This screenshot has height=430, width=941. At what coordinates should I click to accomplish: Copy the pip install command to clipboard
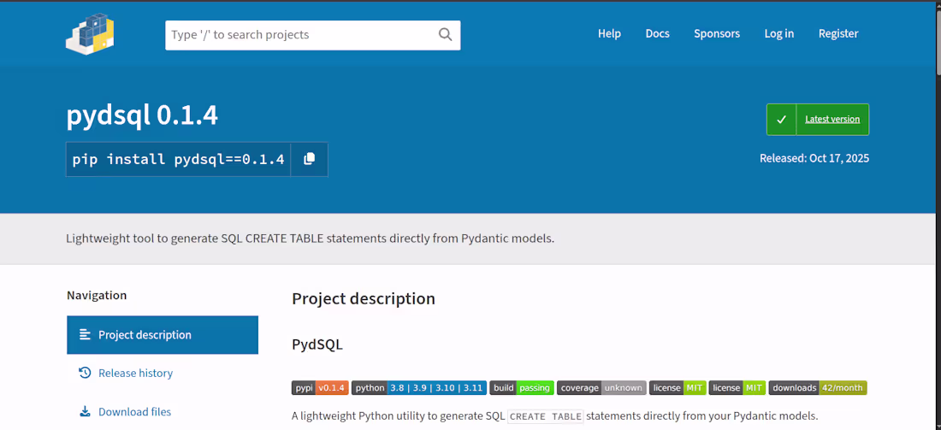(x=309, y=159)
